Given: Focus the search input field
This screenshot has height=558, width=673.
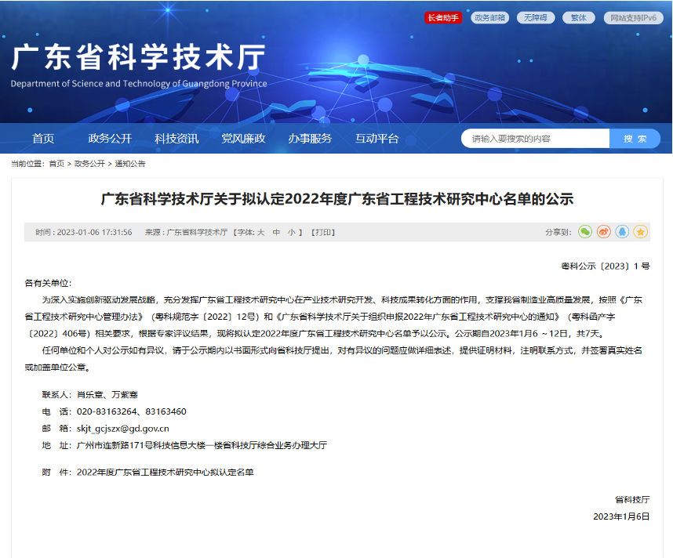Looking at the screenshot, I should click(535, 139).
